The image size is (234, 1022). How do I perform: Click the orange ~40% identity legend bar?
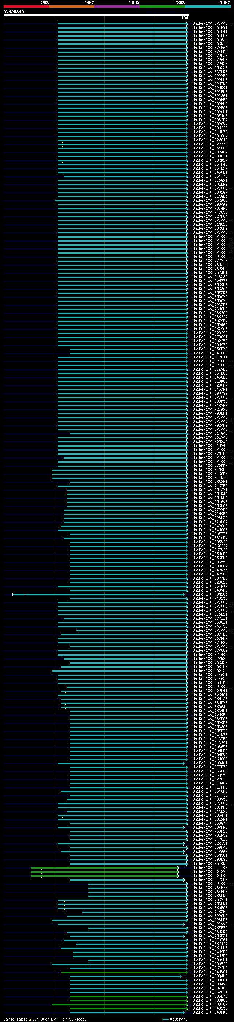pos(72,6)
